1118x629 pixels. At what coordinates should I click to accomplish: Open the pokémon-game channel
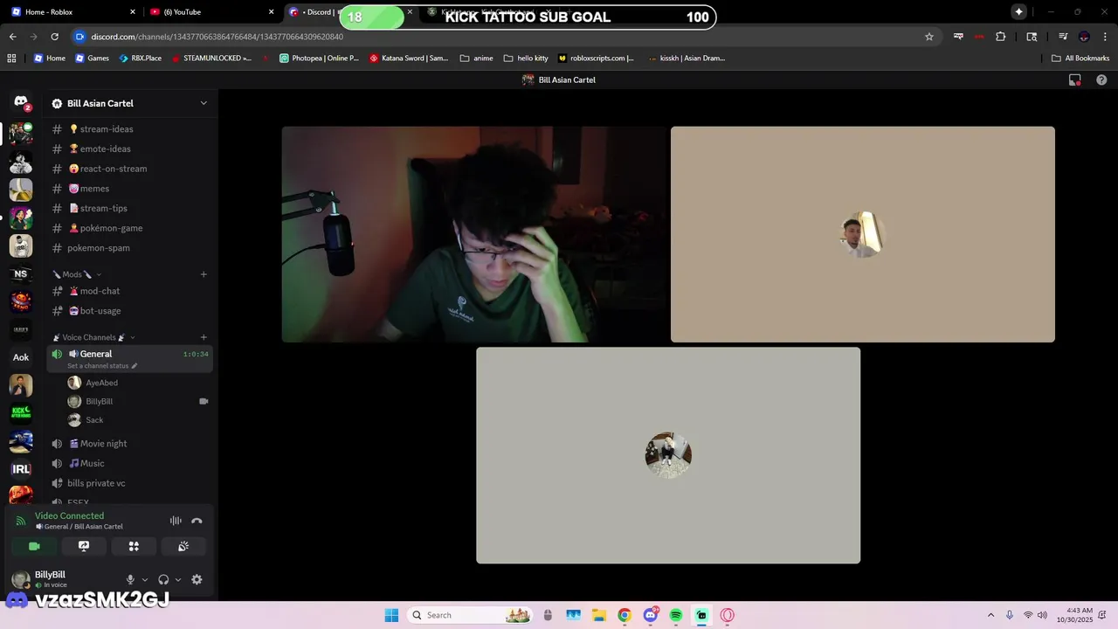(x=130, y=228)
